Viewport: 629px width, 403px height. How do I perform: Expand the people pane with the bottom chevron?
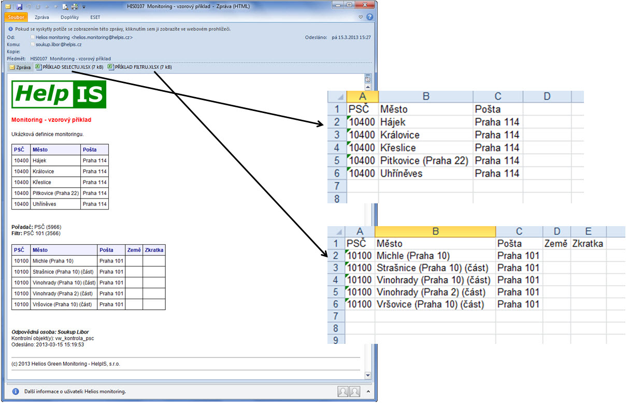click(x=368, y=392)
